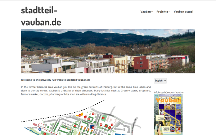216x135 pixels.
Task: Open the Vauban navigation menu
Action: pos(145,12)
